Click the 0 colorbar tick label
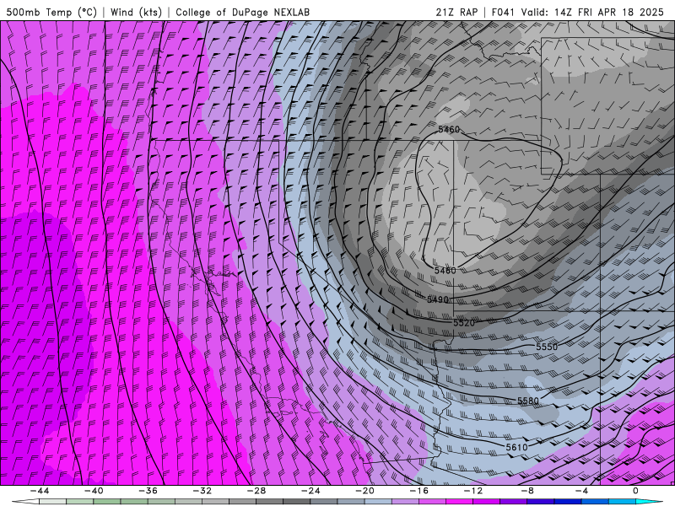The height and width of the screenshot is (506, 675). 635,491
